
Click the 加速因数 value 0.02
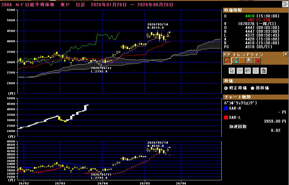pyautogui.click(x=275, y=131)
